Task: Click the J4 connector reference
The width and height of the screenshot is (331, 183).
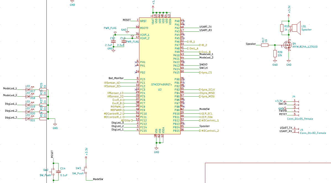Action: (x=294, y=97)
